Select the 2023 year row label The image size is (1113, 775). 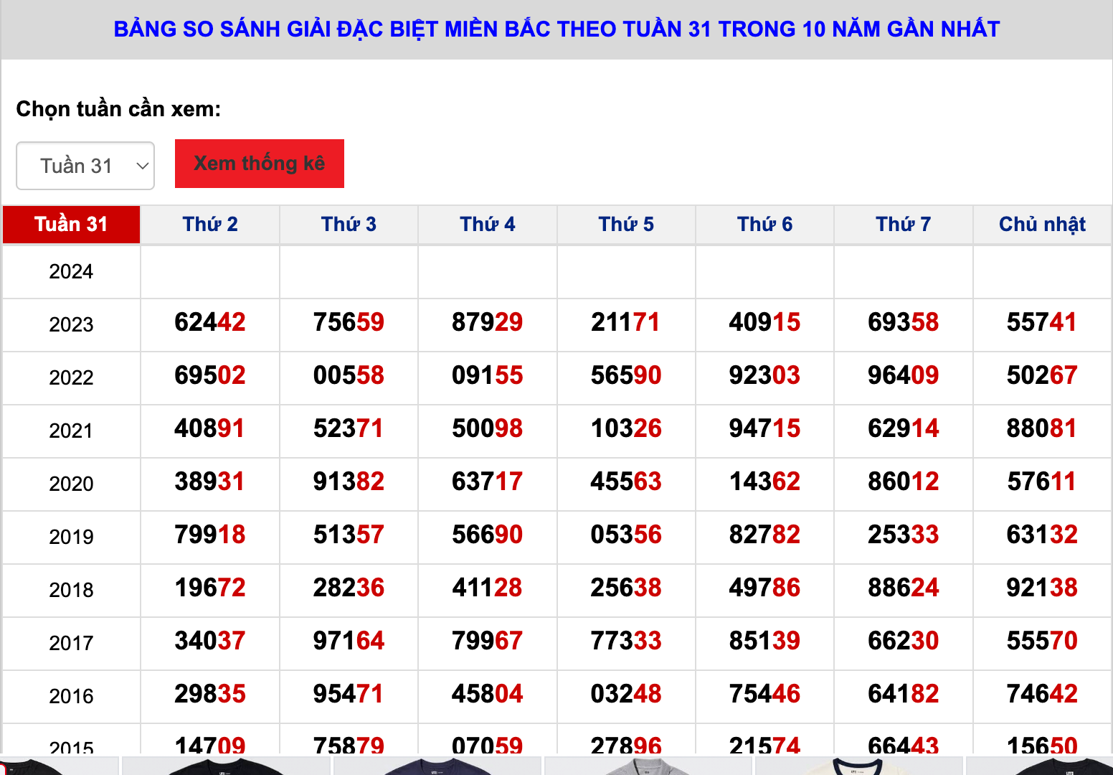(71, 325)
